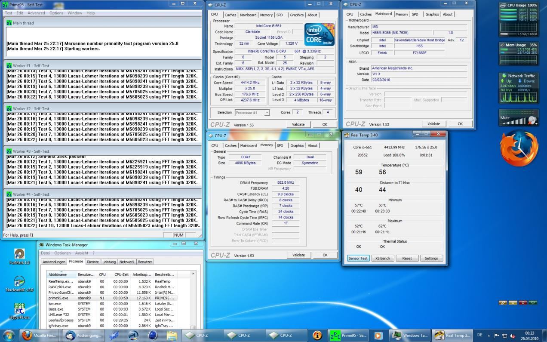Viewport: 547px width, 342px height.
Task: Click the PL taskbar icon
Action: 133,336
